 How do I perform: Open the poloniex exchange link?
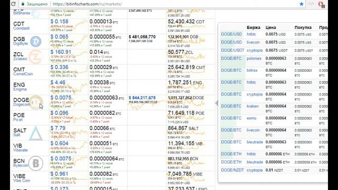point(254,59)
